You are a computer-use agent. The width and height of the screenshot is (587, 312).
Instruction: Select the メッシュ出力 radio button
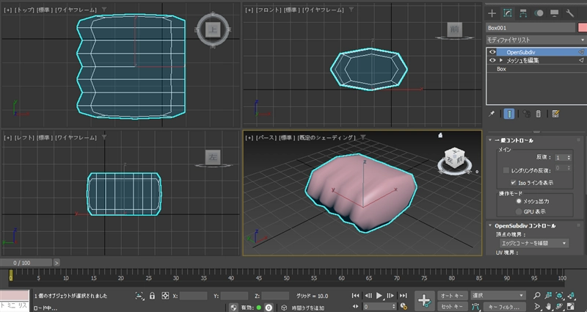point(519,201)
